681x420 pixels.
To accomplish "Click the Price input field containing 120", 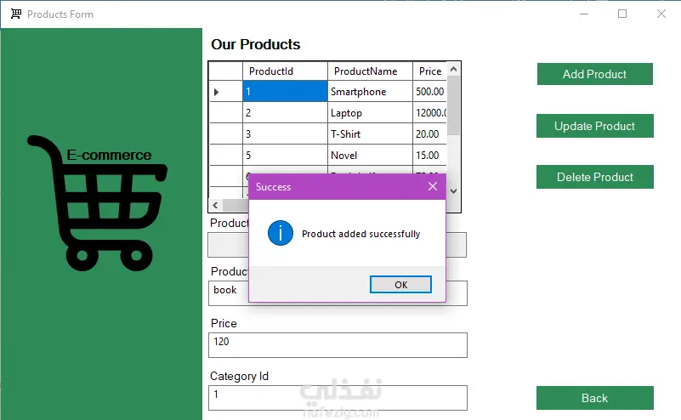I will [338, 345].
